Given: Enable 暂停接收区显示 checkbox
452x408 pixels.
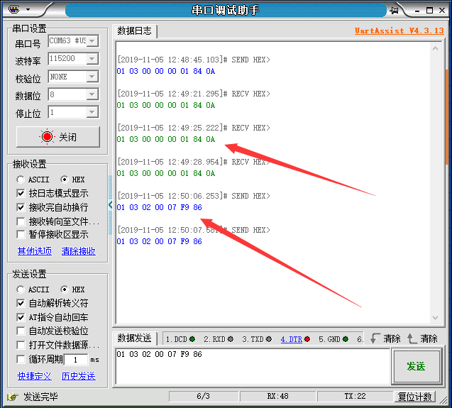Looking at the screenshot, I should click(21, 234).
